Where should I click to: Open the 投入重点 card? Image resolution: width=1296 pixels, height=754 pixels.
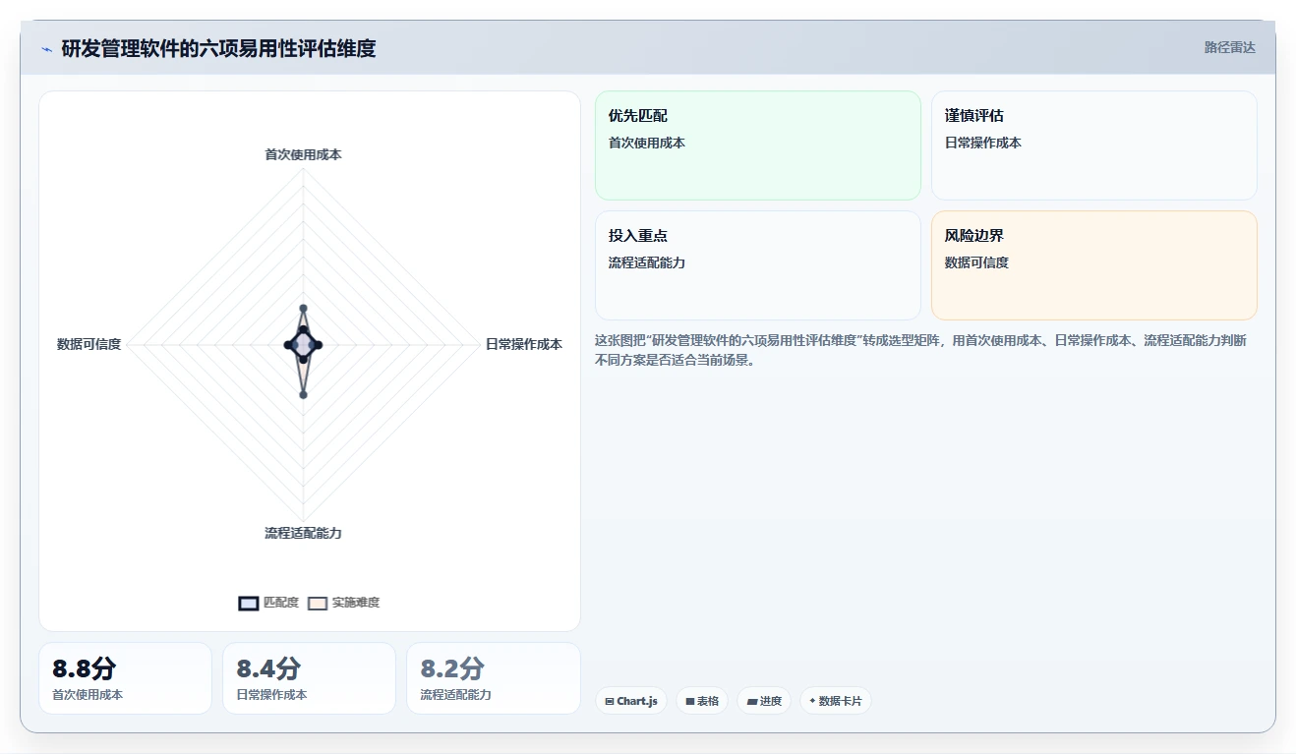coord(758,265)
